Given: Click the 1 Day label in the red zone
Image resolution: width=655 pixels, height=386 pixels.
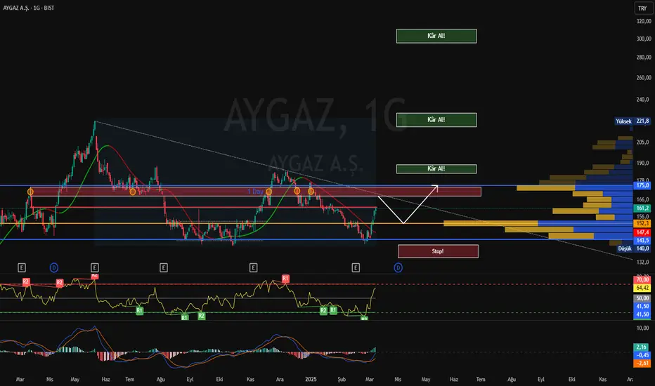Looking at the screenshot, I should click(x=255, y=192).
